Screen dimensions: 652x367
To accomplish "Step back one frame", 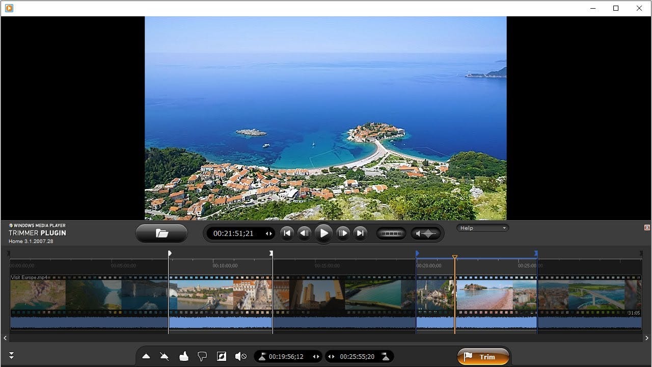I will 304,233.
